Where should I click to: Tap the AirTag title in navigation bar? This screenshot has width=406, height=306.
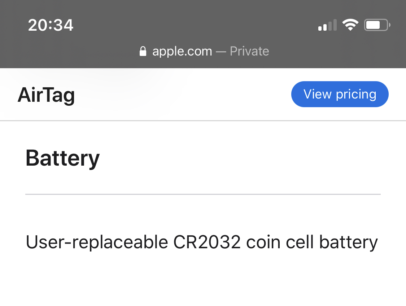[x=46, y=95]
